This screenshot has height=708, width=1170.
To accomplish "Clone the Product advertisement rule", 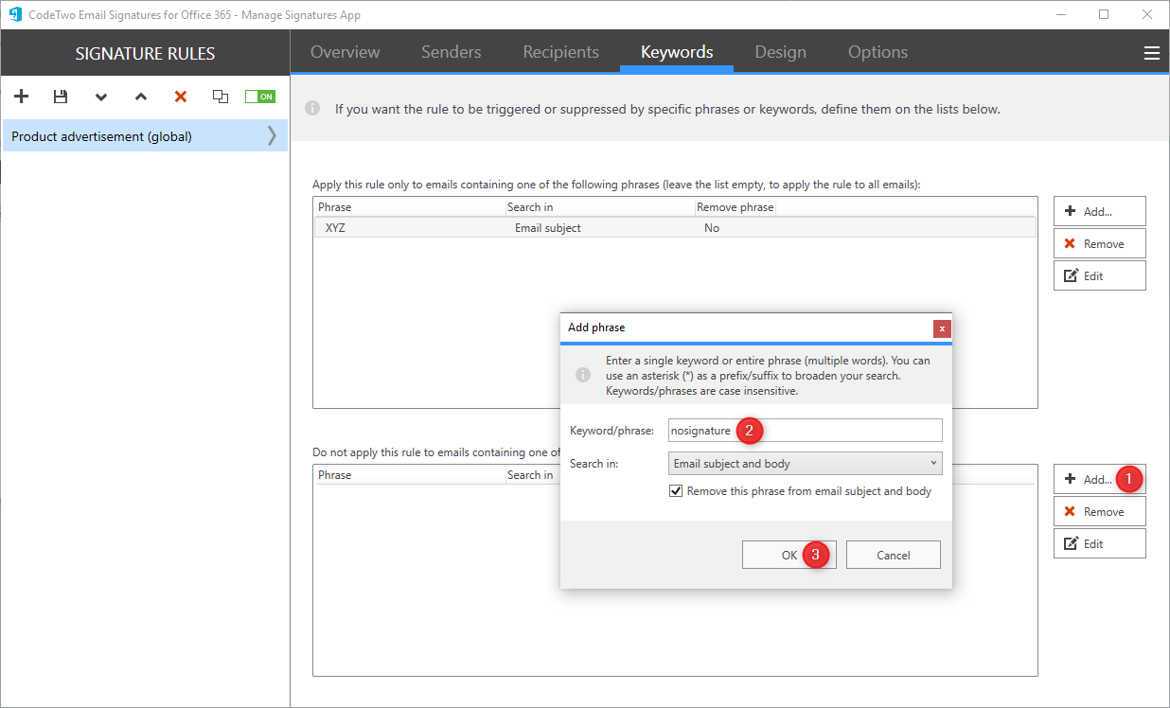I will tap(220, 96).
